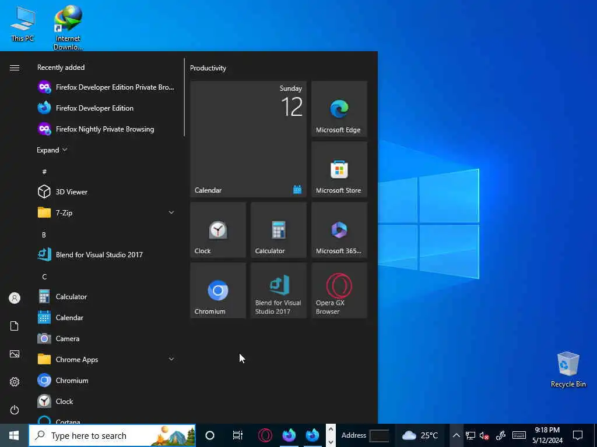Open Opera GX from the taskbar
Image resolution: width=597 pixels, height=447 pixels.
(x=265, y=435)
